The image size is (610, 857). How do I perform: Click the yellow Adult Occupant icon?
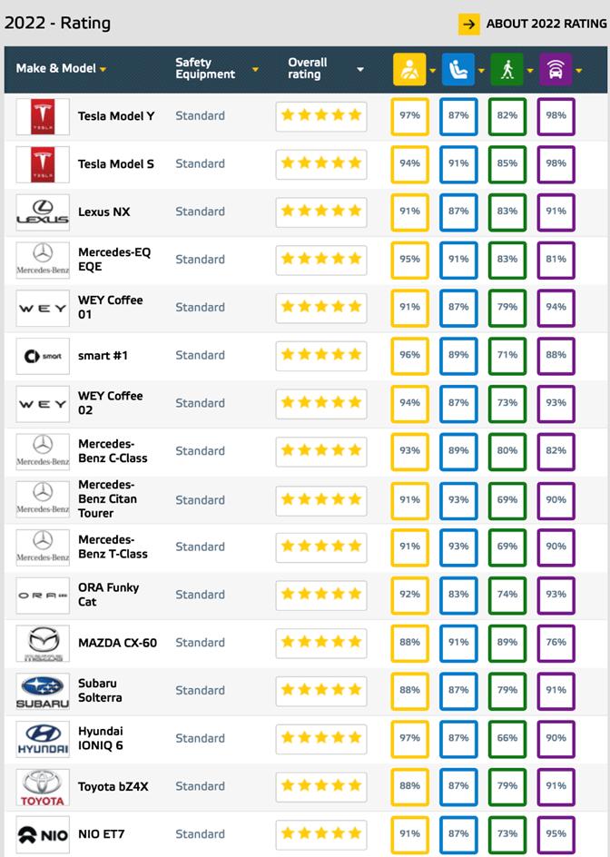409,70
